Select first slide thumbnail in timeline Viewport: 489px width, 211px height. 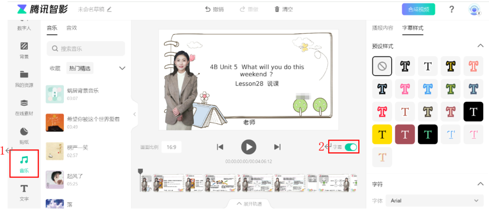pos(146,183)
